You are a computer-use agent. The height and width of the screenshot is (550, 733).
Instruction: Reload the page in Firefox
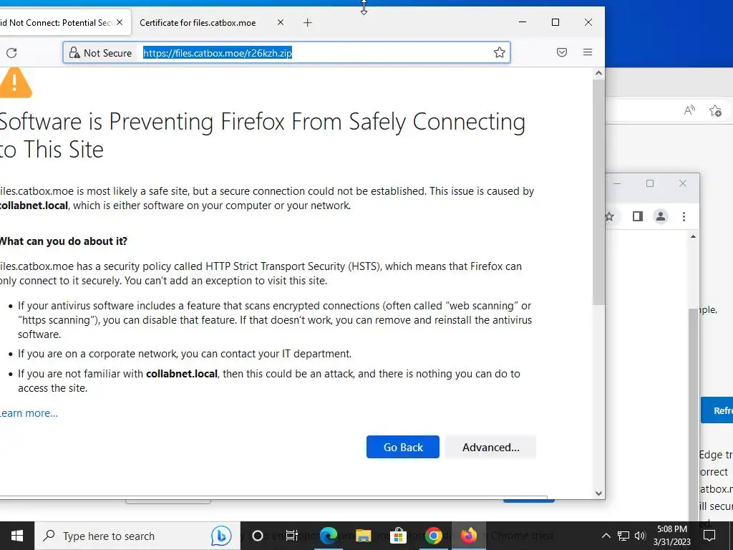[x=11, y=53]
